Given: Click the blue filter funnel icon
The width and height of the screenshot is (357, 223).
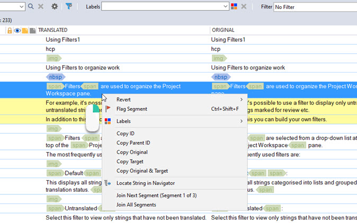Looking at the screenshot, I should tap(69, 6).
